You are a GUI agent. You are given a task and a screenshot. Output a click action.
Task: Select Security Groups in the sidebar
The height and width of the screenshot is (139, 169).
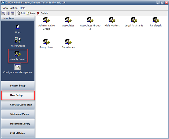(18, 56)
